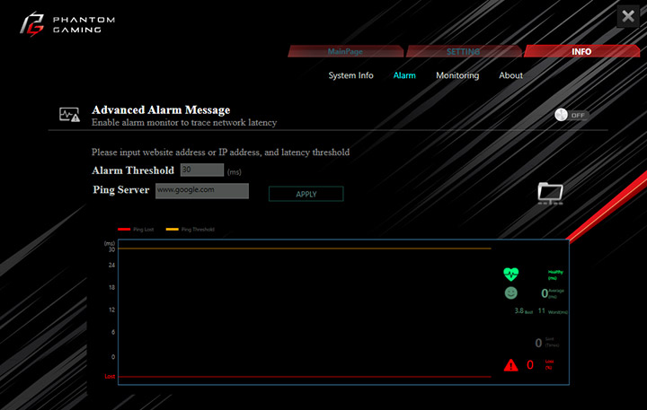Click the smiley face latency icon

click(510, 293)
